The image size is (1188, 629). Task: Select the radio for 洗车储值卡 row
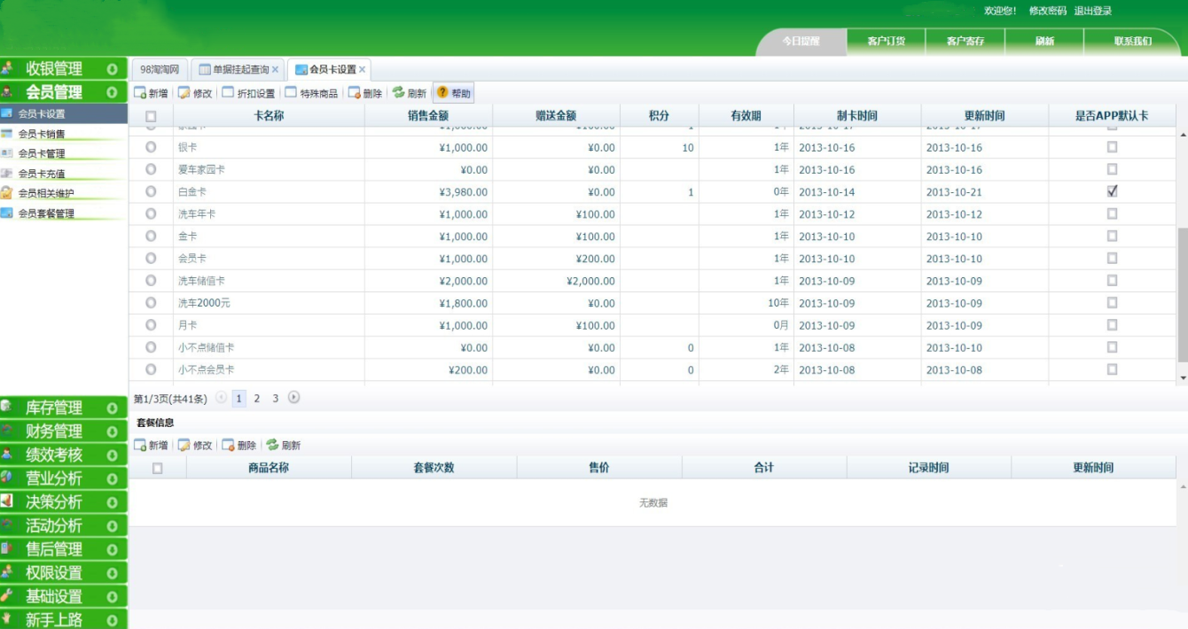pos(151,280)
